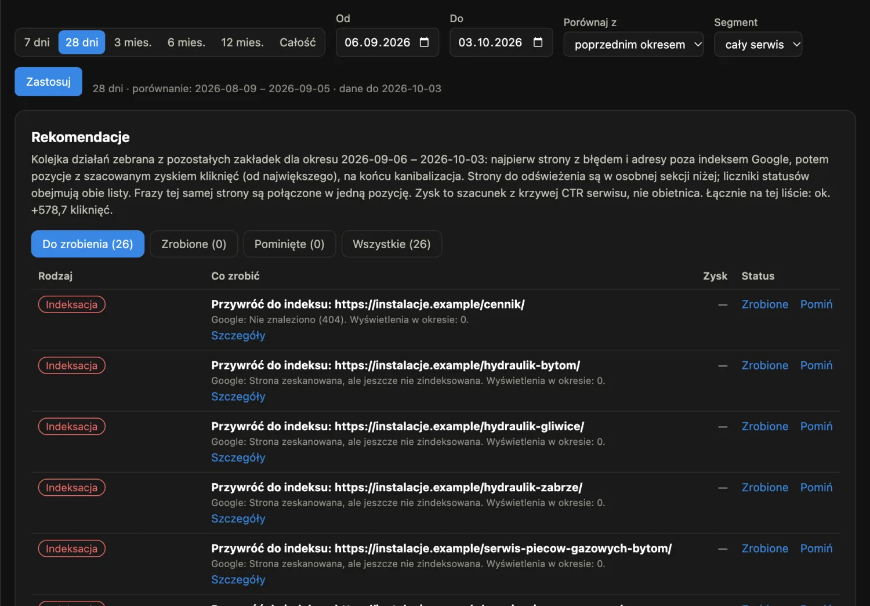Viewport: 870px width, 606px height.
Task: Skip hydraulik-gliwice row with Pomiń
Action: 816,426
